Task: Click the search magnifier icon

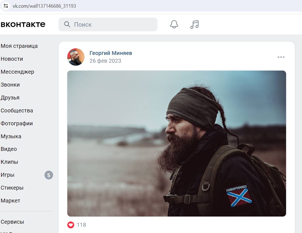Action: coord(67,24)
